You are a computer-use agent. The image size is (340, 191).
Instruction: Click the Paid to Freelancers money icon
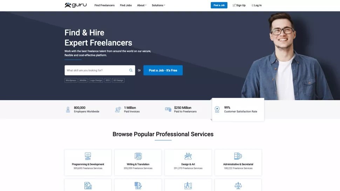pos(168,109)
